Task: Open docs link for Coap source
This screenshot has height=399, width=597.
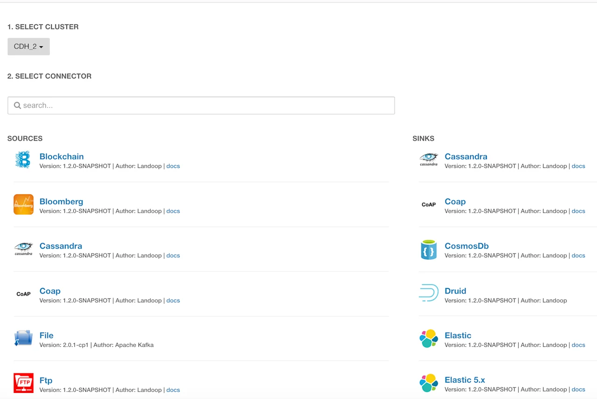Action: click(173, 301)
